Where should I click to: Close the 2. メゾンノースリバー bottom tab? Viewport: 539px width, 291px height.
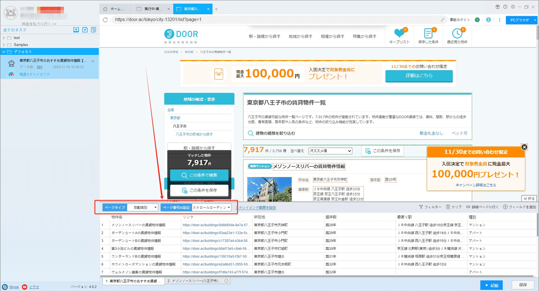tap(226, 281)
